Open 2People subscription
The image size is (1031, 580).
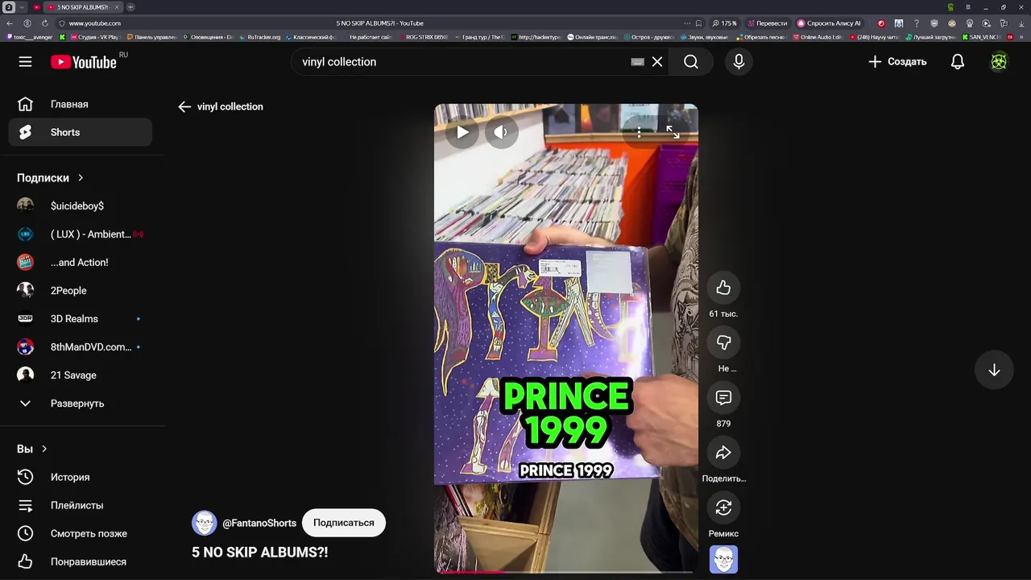point(80,291)
